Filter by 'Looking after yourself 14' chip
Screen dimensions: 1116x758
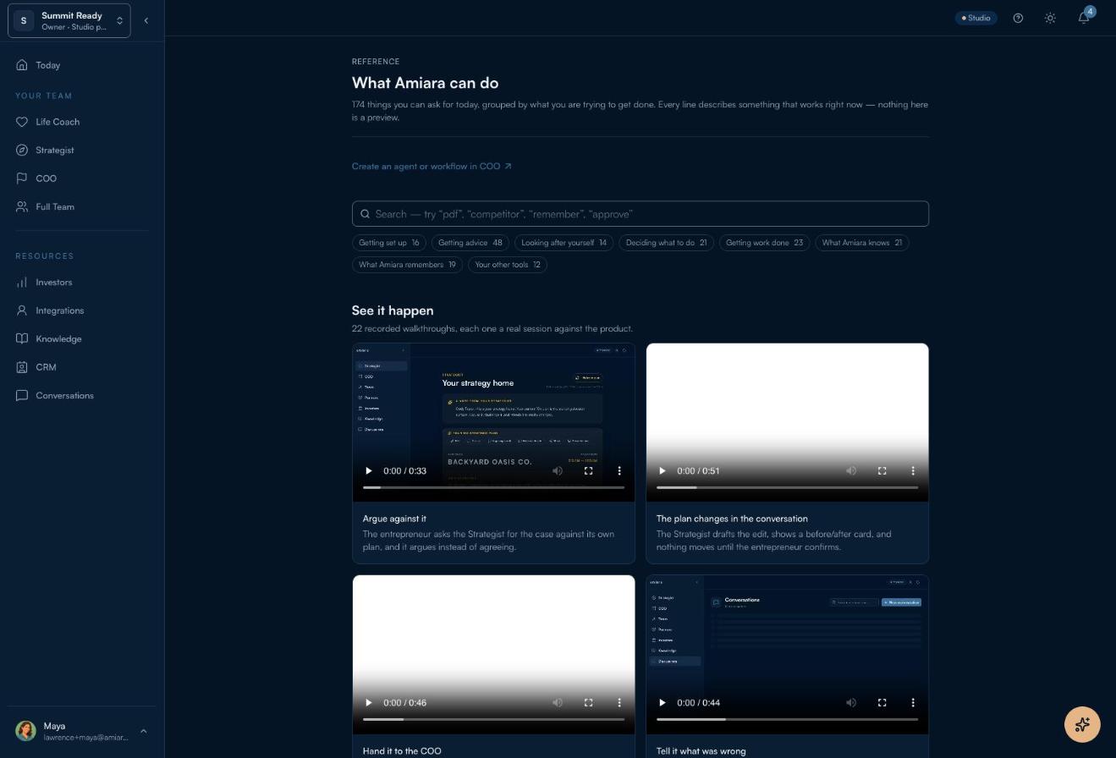[x=564, y=243]
